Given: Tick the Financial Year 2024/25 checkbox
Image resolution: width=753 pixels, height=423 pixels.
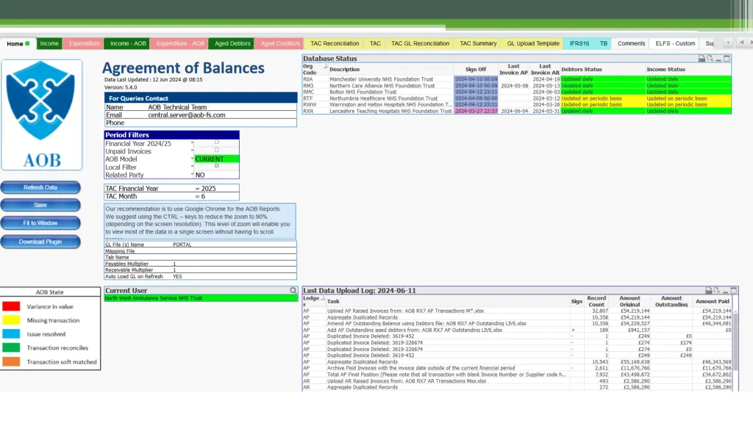Looking at the screenshot, I should [217, 142].
